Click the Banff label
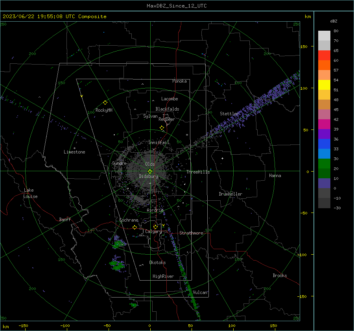This screenshot has height=331, width=354. (65, 219)
